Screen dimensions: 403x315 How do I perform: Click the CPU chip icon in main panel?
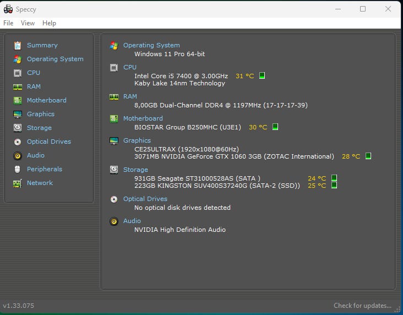point(114,68)
